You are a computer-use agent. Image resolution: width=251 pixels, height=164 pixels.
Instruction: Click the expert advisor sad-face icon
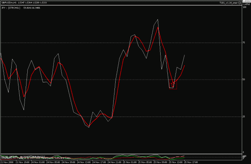pyautogui.click(x=239, y=3)
